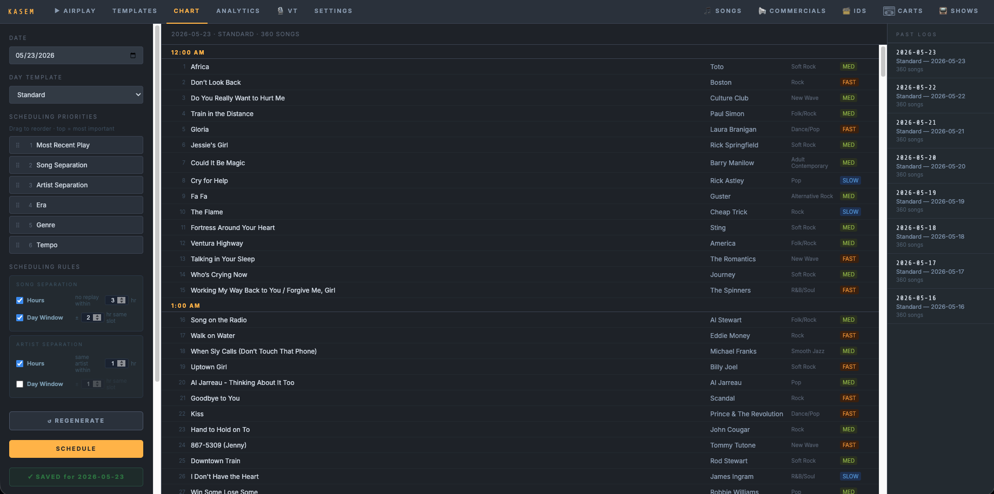
Task: Click the date input field
Action: (x=76, y=55)
